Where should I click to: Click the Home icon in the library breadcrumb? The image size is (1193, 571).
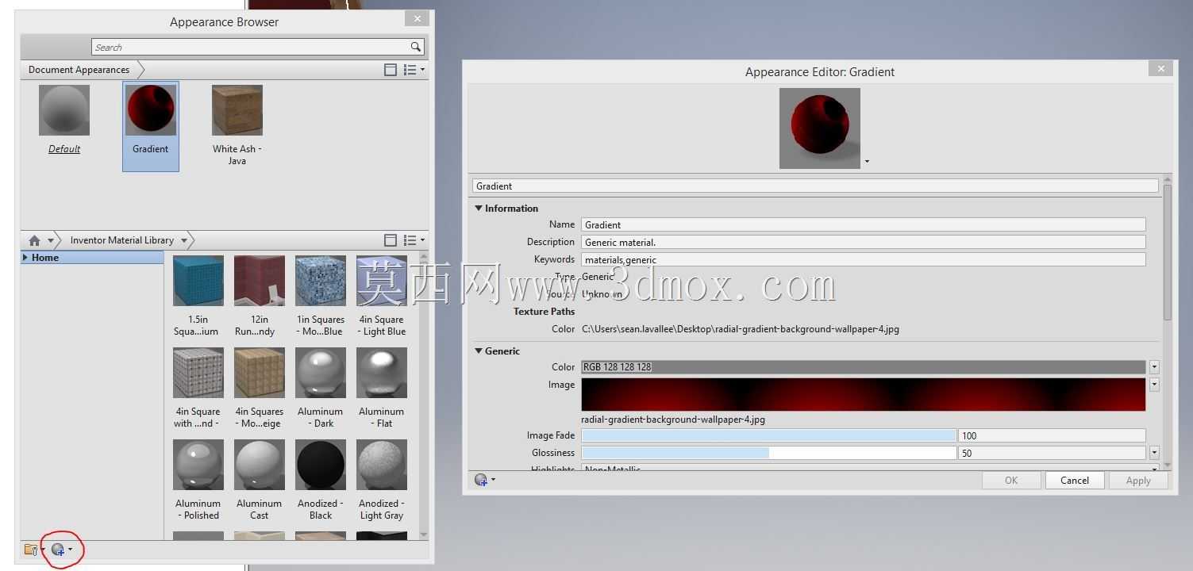coord(34,240)
